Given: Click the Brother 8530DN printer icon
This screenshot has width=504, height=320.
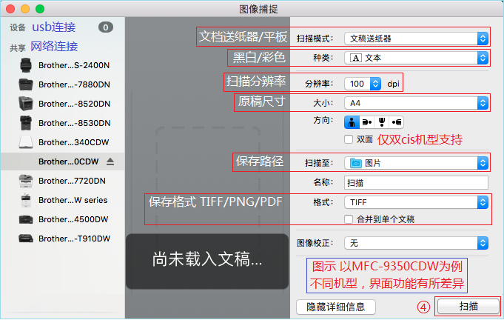Looking at the screenshot, I should [x=26, y=123].
